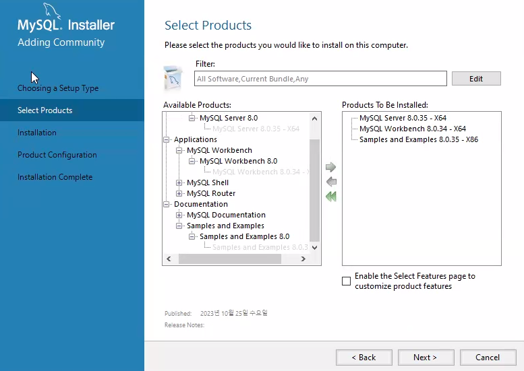
Task: Select the Applications tree label
Action: [195, 139]
